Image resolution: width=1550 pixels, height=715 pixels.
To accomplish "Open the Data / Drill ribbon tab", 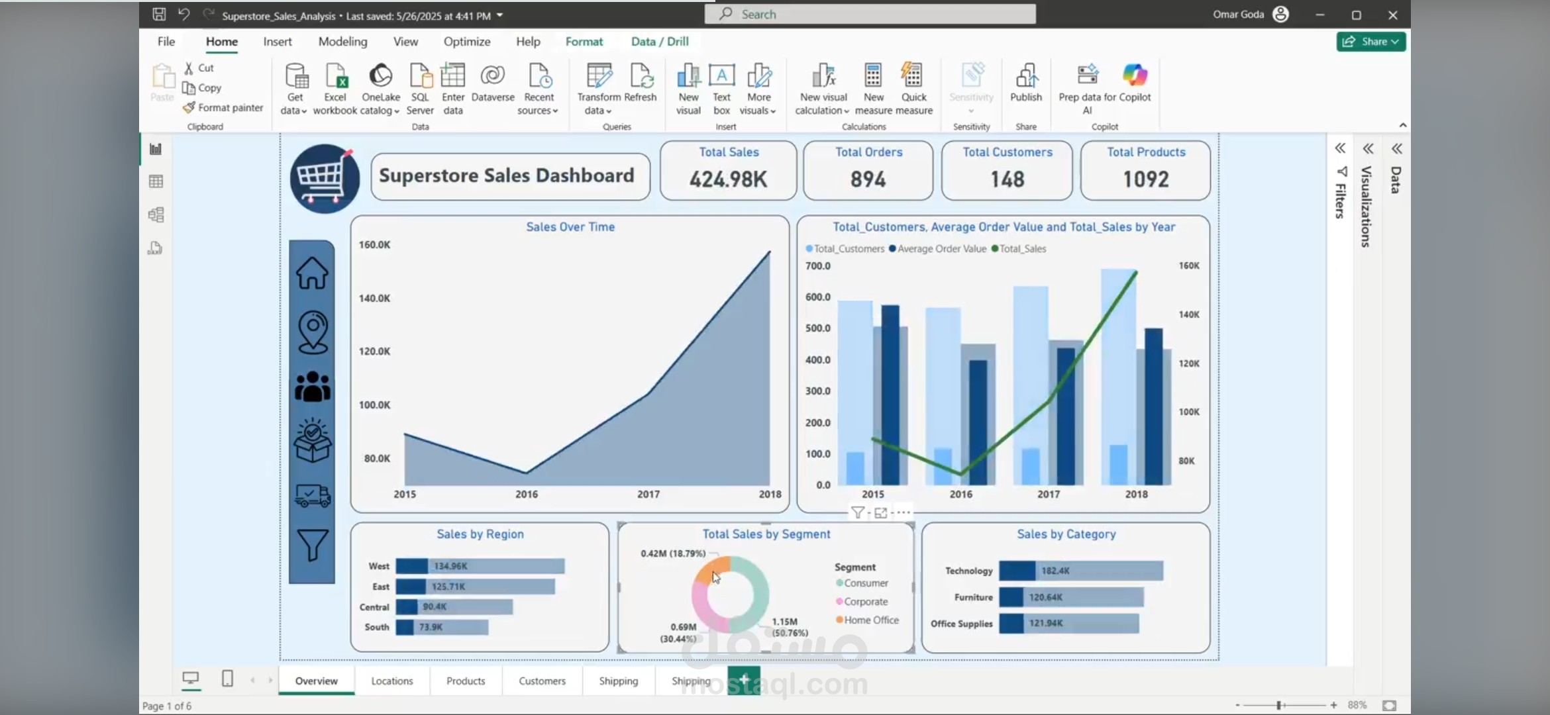I will pos(660,41).
